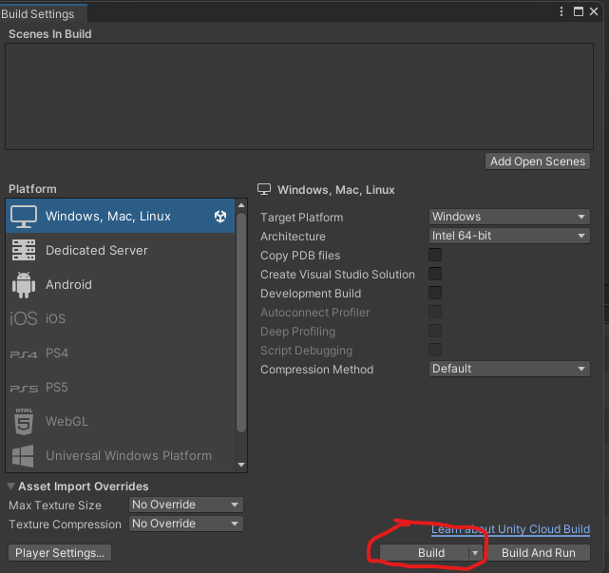Close the Build Settings window
Image resolution: width=609 pixels, height=573 pixels.
(x=594, y=11)
